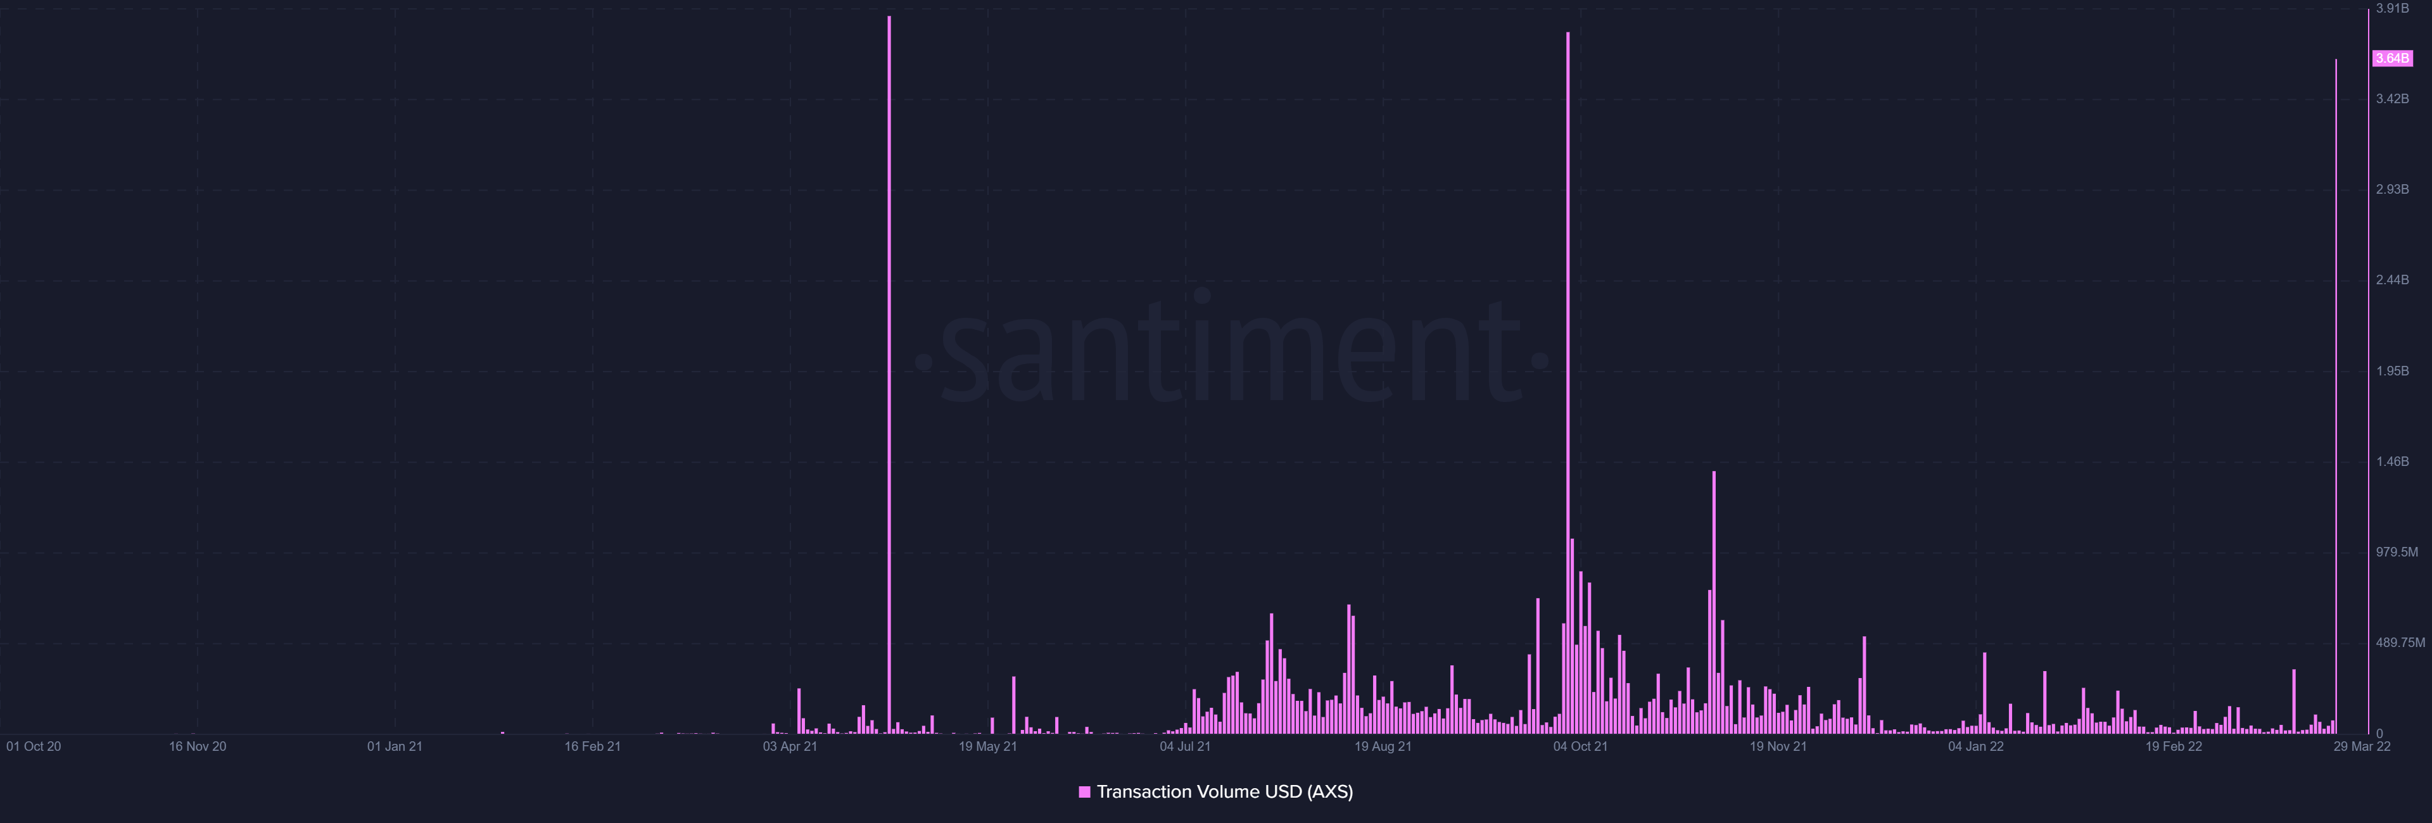Click the 19 Feb 22 date label

coord(2174,746)
